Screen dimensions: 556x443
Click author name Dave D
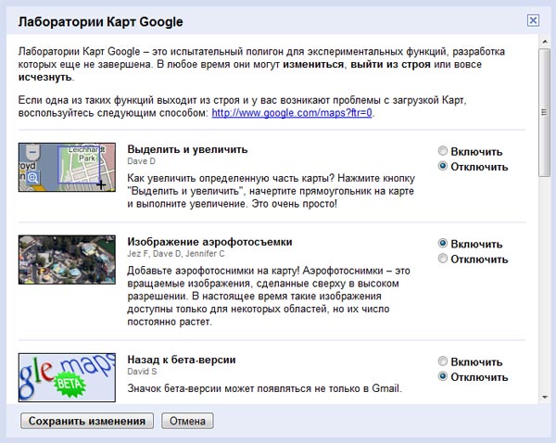pyautogui.click(x=141, y=161)
